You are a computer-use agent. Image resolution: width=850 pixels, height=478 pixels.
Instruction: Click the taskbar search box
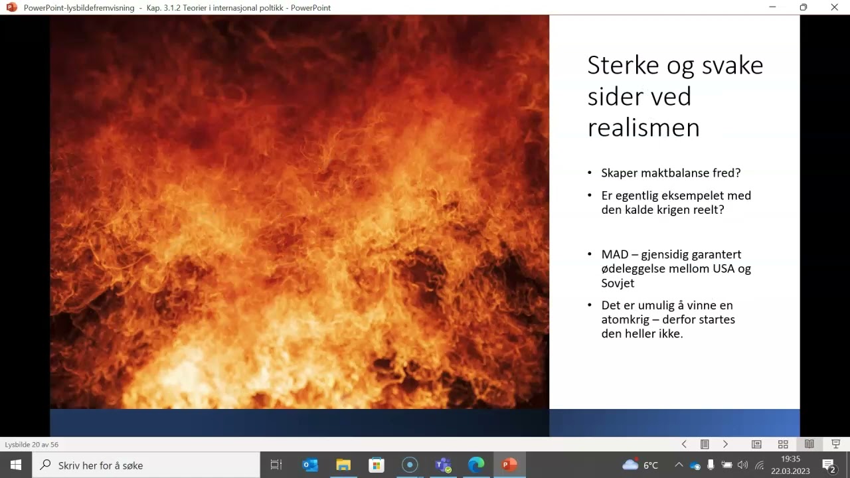tap(146, 465)
